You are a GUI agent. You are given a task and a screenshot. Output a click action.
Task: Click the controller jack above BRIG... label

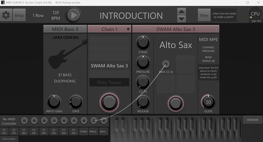(x=104, y=121)
